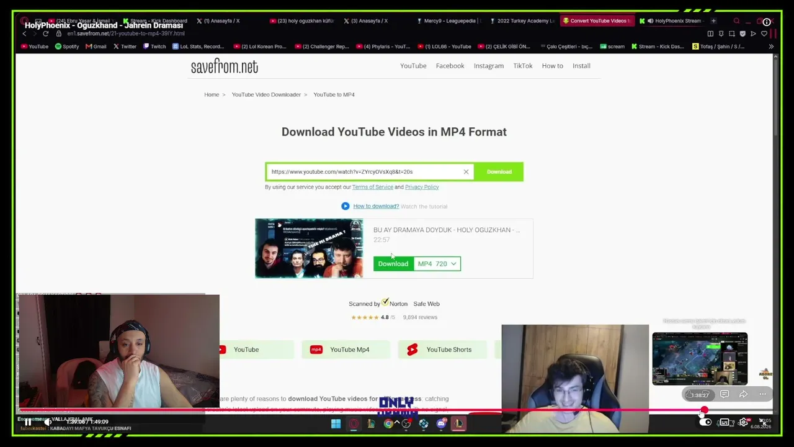Open the YouTube nav item on savefrom.net
794x447 pixels.
(413, 66)
